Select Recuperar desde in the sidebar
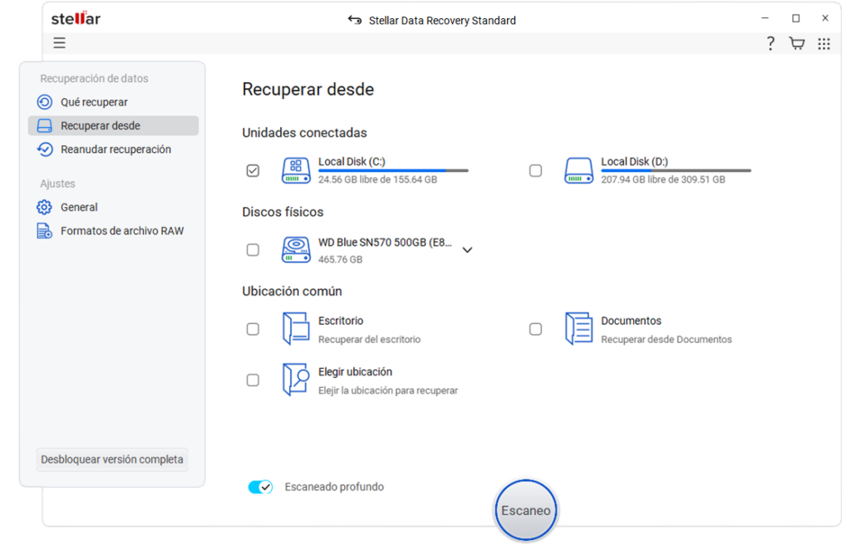Image resolution: width=851 pixels, height=550 pixels. coord(113,125)
